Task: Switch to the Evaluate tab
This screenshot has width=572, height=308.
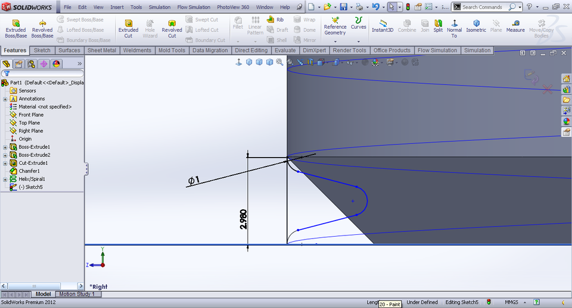Action: point(285,50)
